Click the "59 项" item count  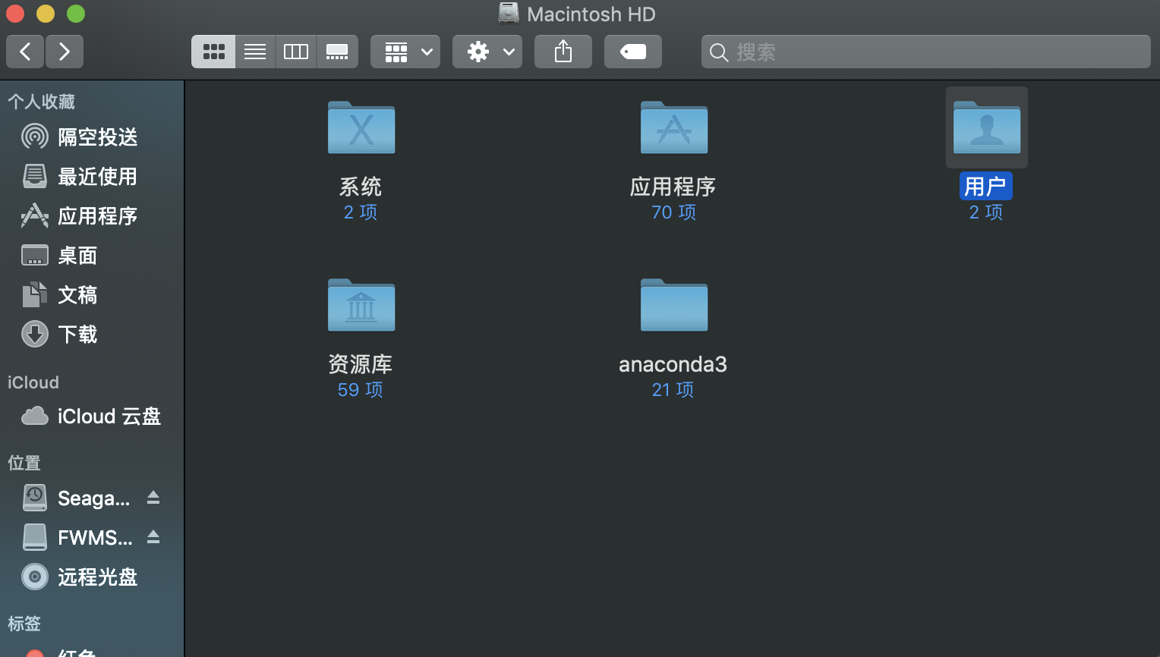(361, 389)
